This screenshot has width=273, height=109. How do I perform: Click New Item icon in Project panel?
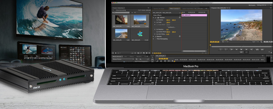tap(147, 53)
